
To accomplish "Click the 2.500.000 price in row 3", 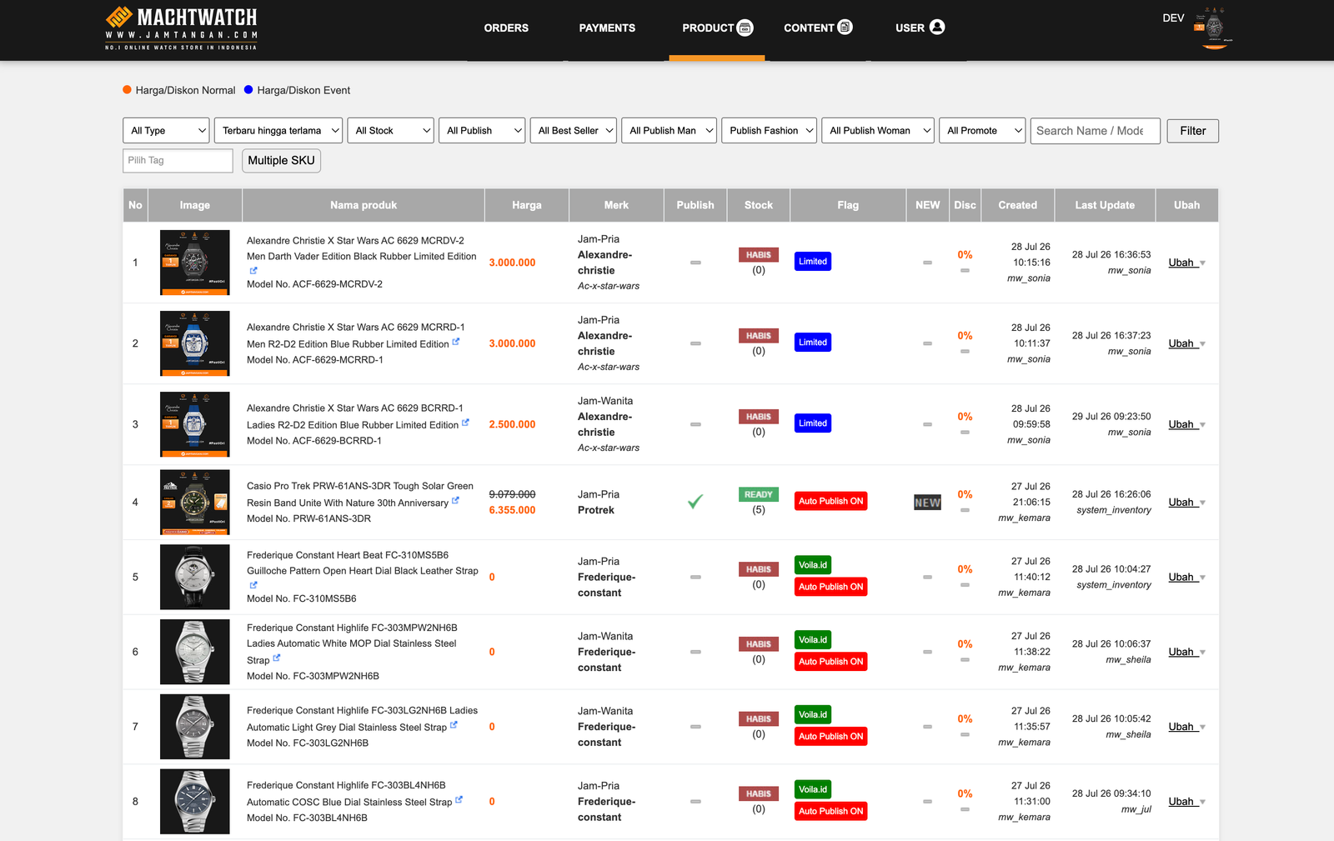I will (x=512, y=424).
